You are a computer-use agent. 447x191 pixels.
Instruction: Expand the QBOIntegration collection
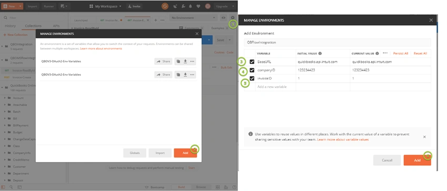2,46
